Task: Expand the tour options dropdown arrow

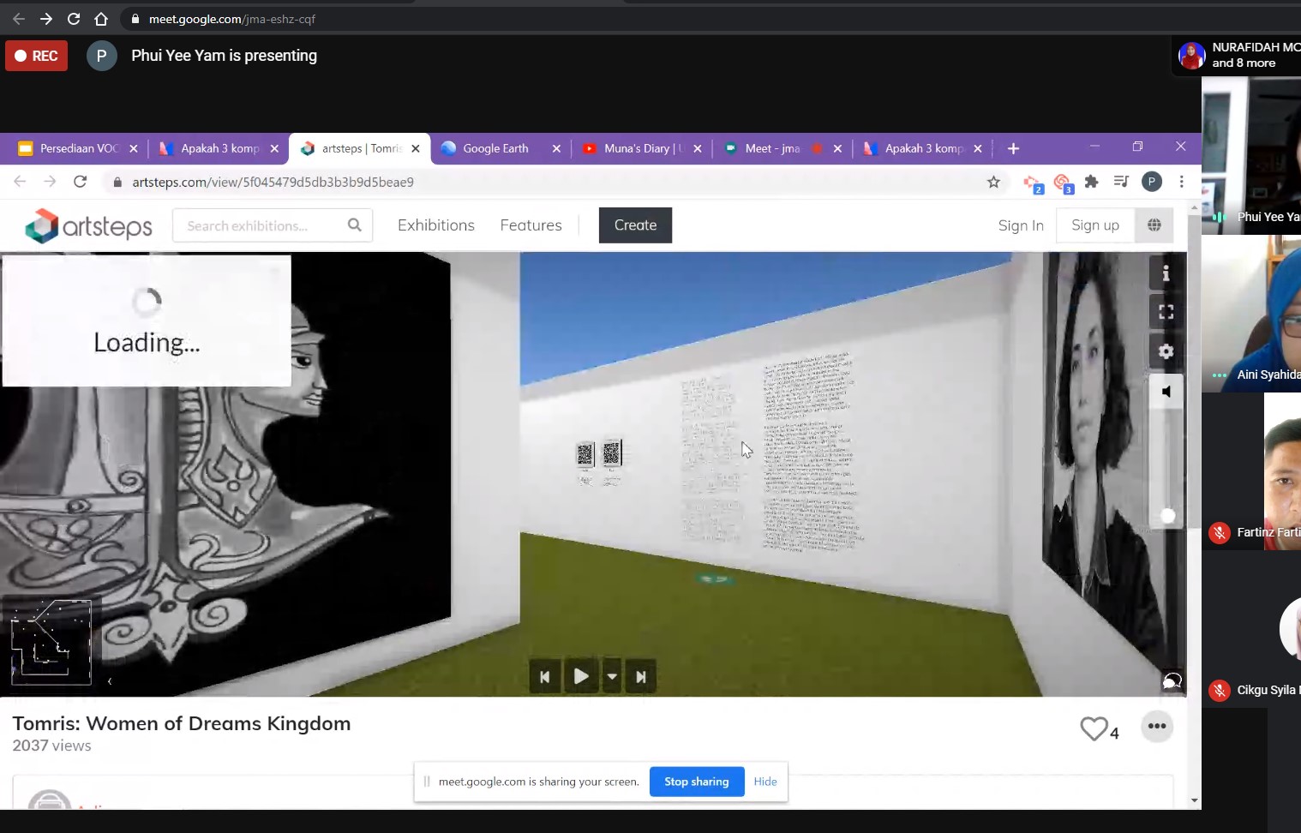Action: click(x=612, y=677)
